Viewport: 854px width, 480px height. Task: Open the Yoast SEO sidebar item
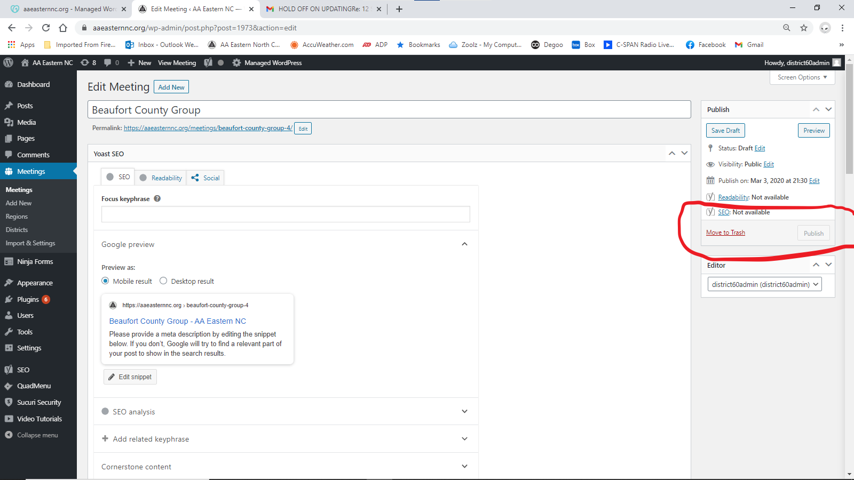pos(23,369)
